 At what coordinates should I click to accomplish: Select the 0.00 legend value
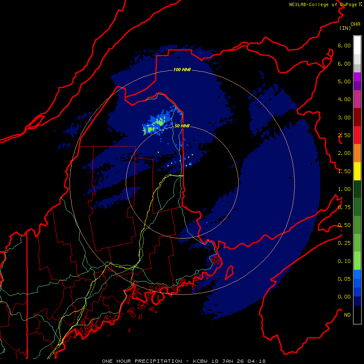pos(344,297)
